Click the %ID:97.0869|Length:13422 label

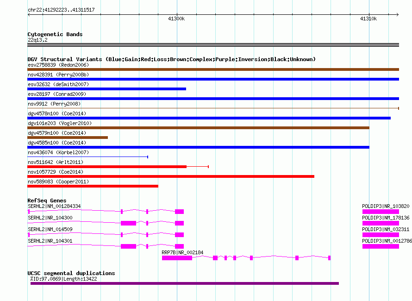point(63,279)
